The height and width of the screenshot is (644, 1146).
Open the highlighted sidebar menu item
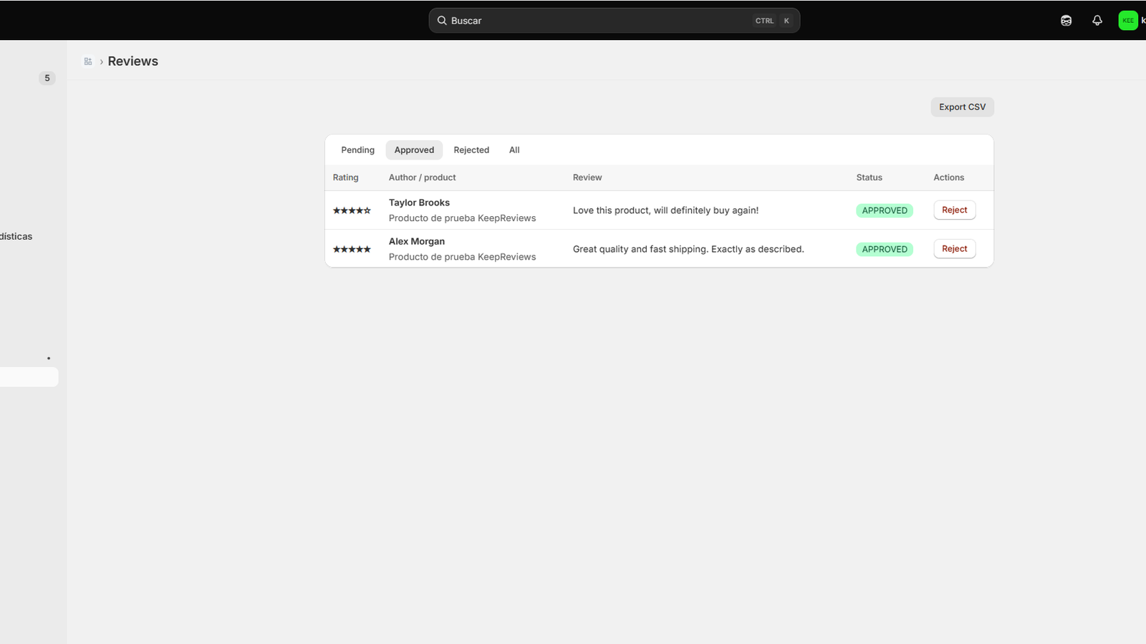pos(29,377)
